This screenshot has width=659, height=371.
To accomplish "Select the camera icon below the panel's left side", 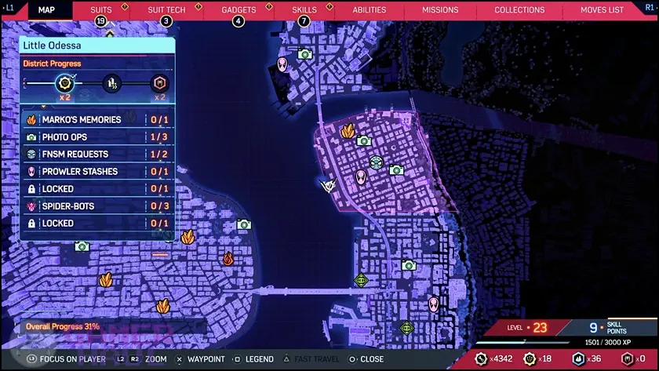I will 82,246.
